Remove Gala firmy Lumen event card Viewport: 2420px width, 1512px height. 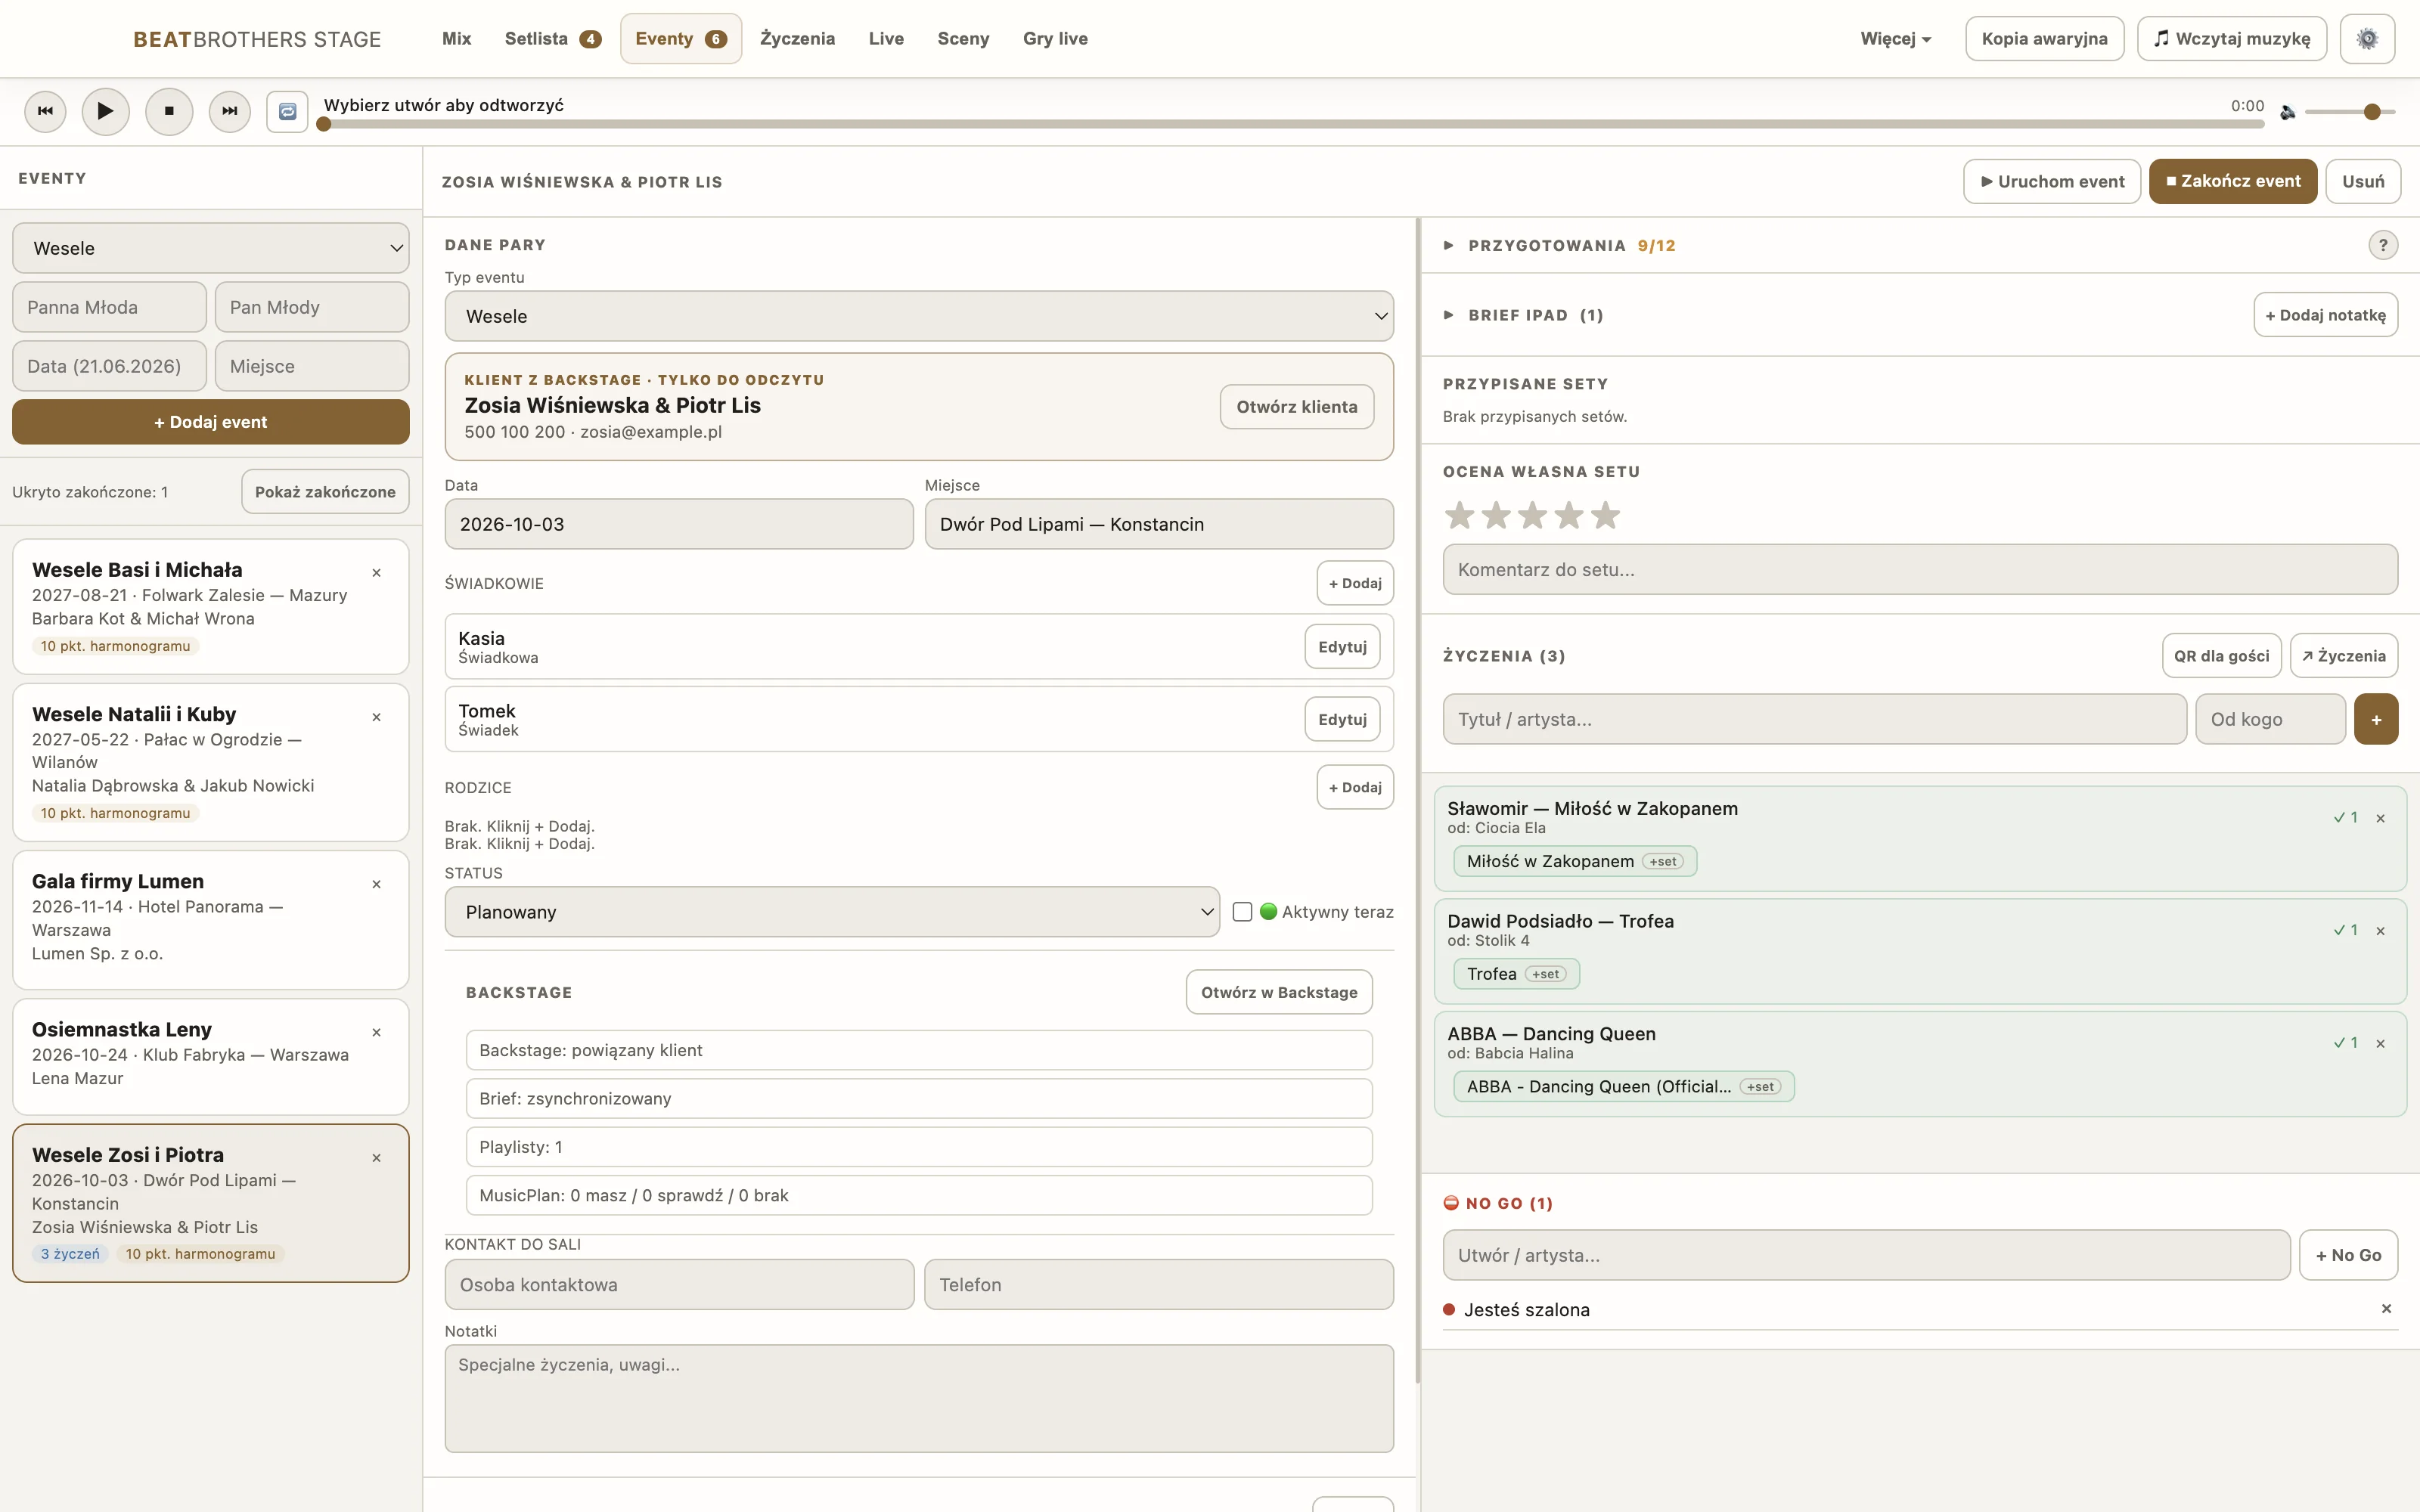coord(377,884)
